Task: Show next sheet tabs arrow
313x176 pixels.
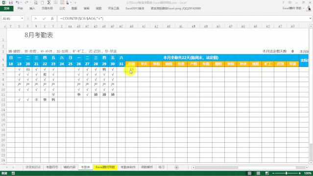Action: point(13,167)
